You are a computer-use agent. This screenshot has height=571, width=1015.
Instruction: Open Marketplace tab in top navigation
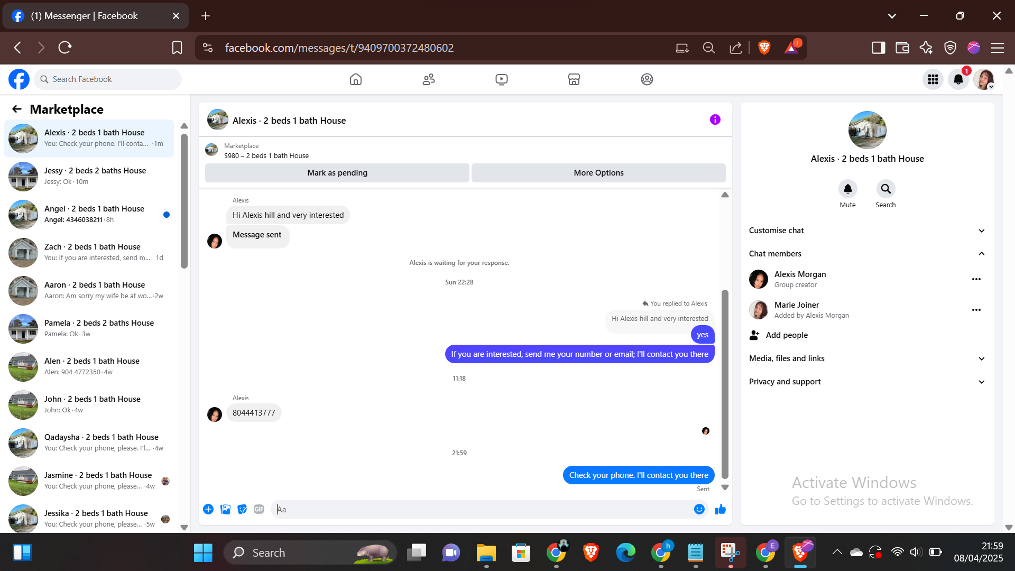point(574,79)
